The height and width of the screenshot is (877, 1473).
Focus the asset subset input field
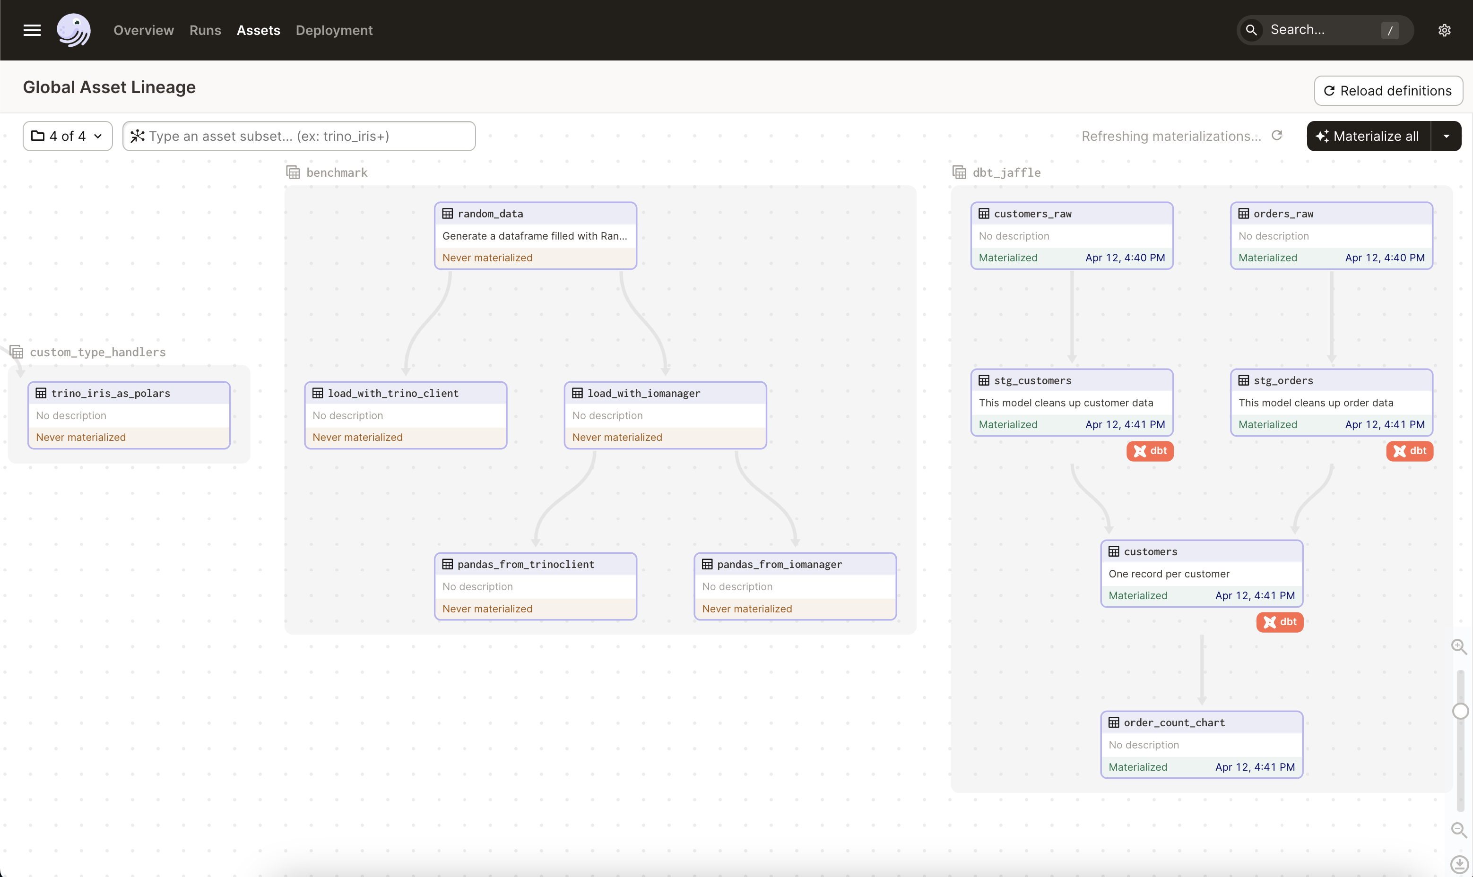299,136
